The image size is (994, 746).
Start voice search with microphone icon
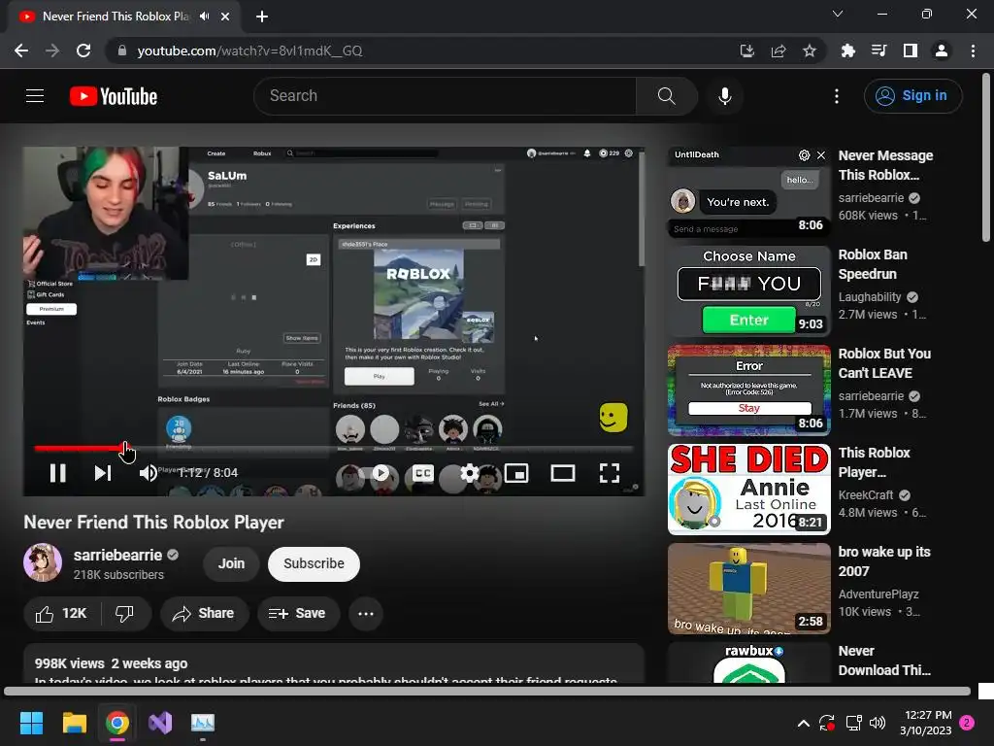[724, 96]
